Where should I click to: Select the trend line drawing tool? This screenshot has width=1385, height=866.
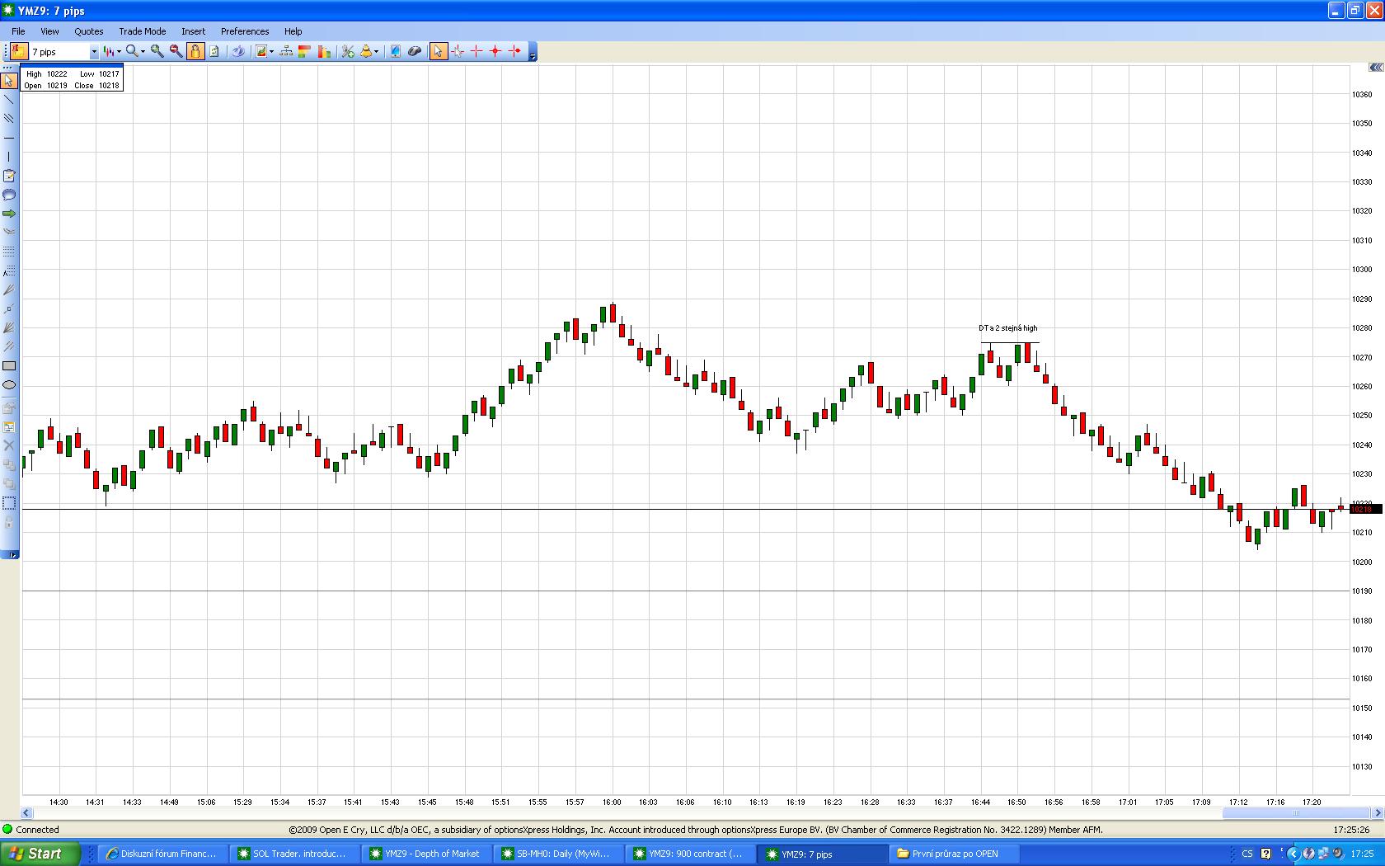click(x=9, y=99)
